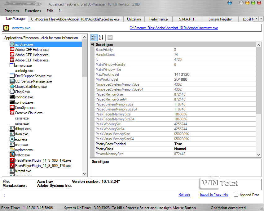Click the ClocX.exe clock icon

pos(12,92)
